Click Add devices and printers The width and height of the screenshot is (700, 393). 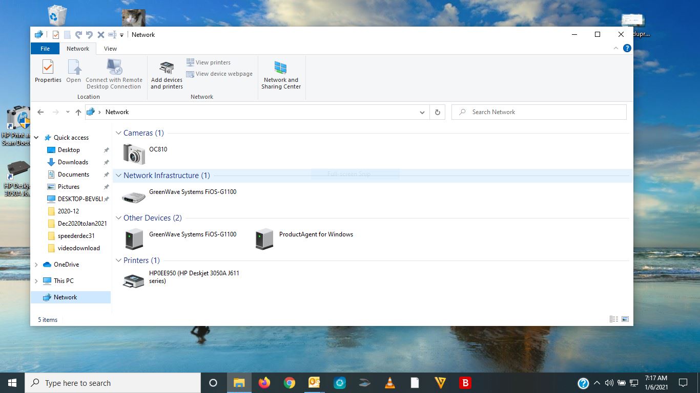coord(167,75)
